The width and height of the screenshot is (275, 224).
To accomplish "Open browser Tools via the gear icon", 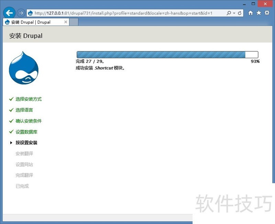I will point(267,13).
